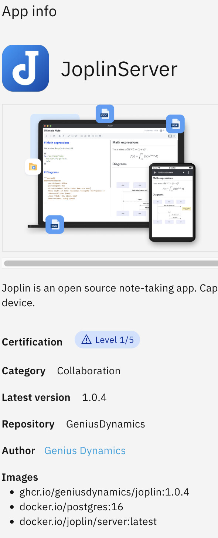This screenshot has width=218, height=538.
Task: Click the warning triangle icon in badge
Action: pos(86,340)
